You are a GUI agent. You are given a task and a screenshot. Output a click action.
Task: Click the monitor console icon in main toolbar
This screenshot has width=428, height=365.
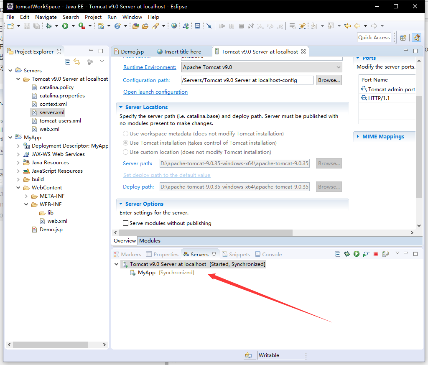[x=197, y=26]
